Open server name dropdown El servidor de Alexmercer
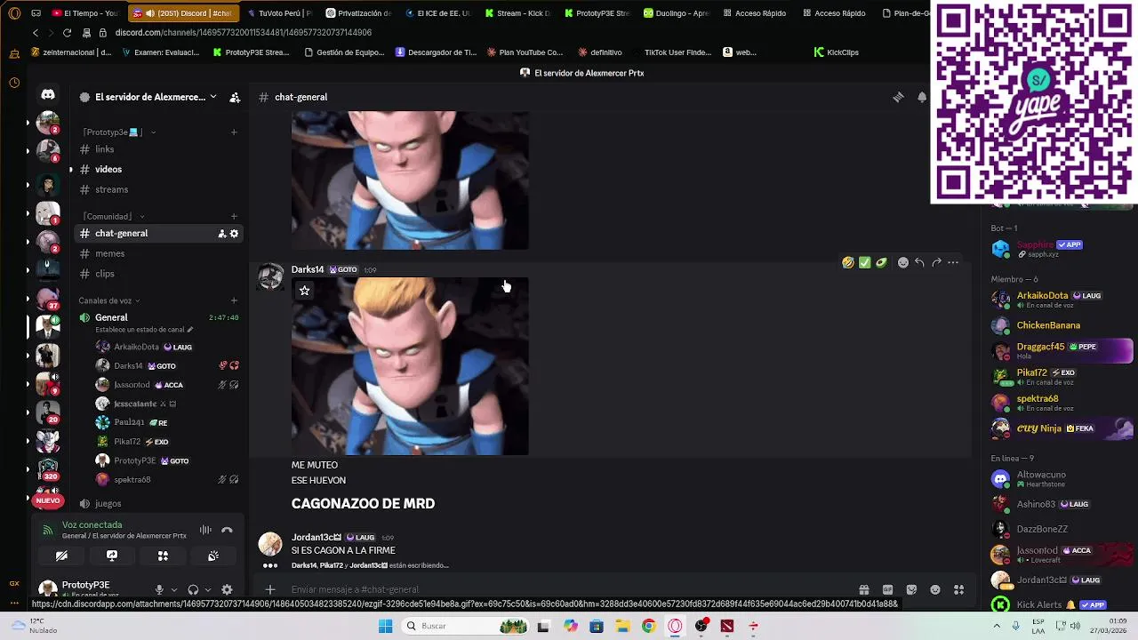This screenshot has height=640, width=1138. [x=149, y=97]
